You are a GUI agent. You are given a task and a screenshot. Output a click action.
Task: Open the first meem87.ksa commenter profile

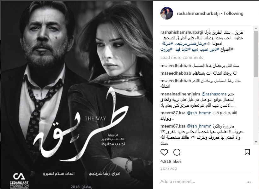tap(173, 113)
